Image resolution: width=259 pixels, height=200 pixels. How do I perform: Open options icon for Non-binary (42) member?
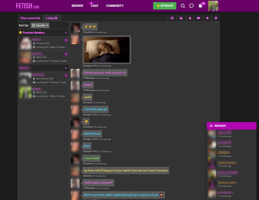66,75
